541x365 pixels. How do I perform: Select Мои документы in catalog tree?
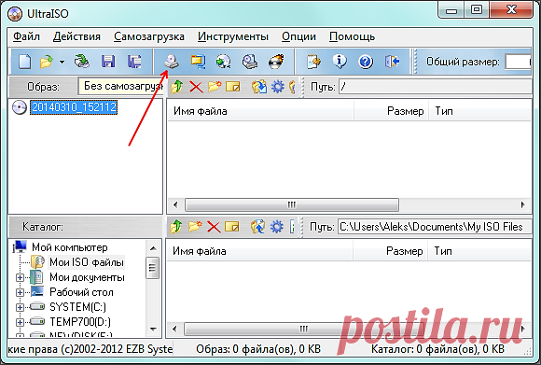(x=87, y=277)
